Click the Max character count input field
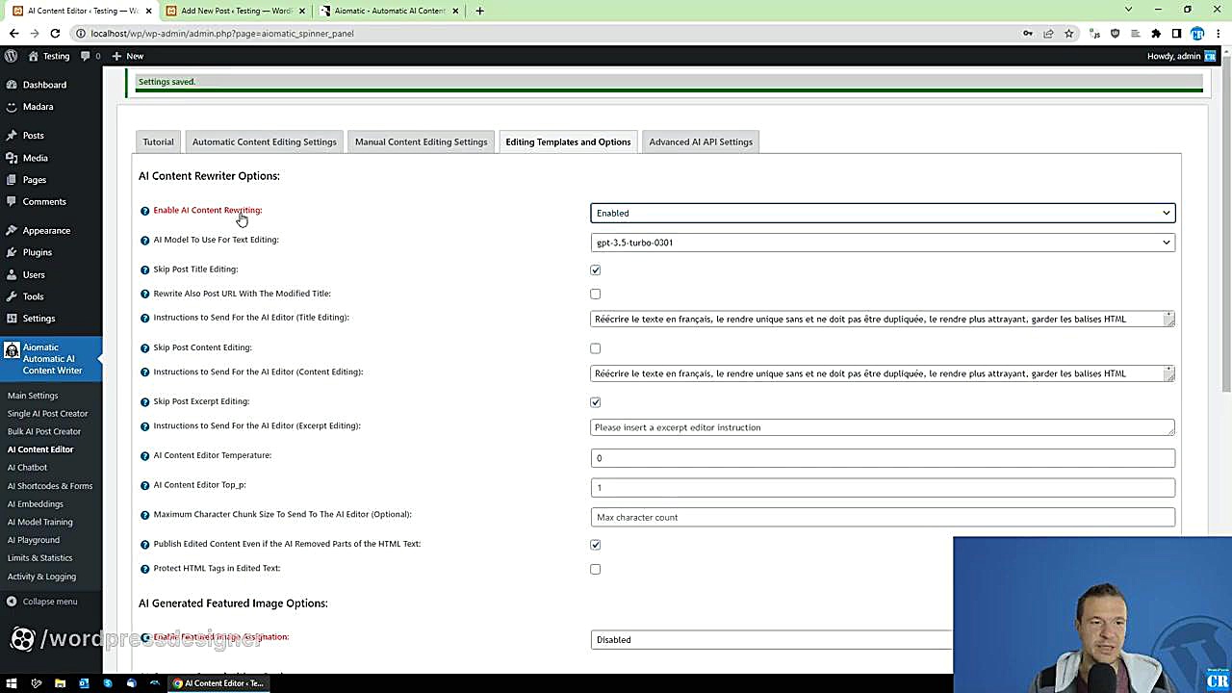 click(883, 517)
